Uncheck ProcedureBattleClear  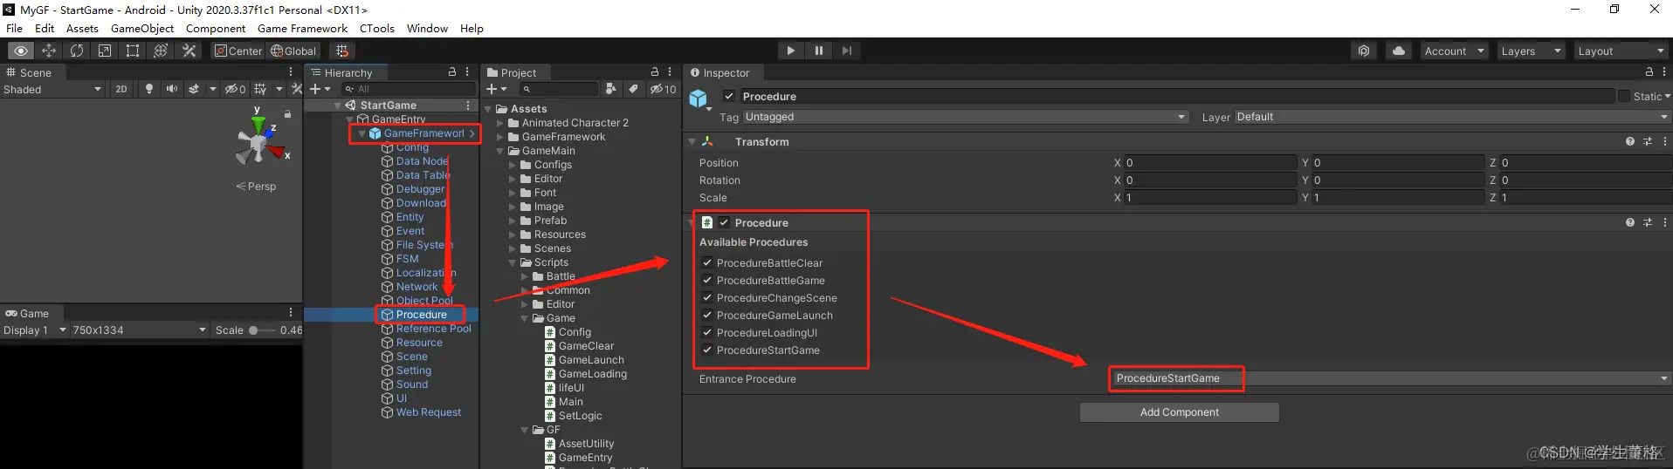coord(707,262)
